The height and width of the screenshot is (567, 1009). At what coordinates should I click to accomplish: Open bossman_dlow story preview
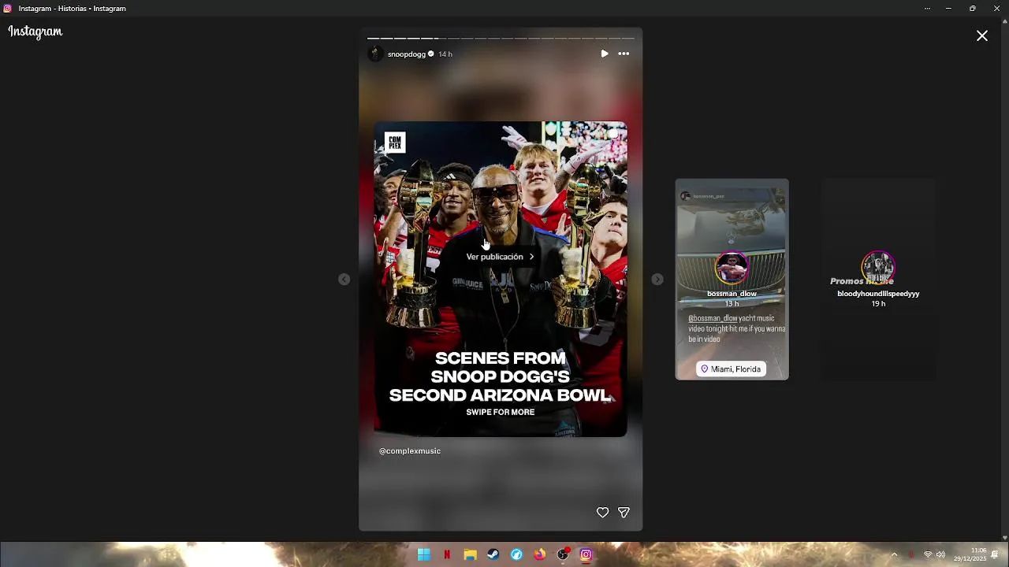(732, 280)
